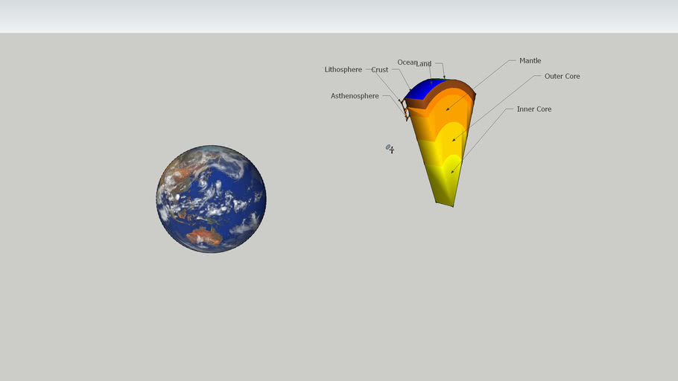Click the Crust text label
Image resolution: width=678 pixels, height=381 pixels.
(x=379, y=70)
